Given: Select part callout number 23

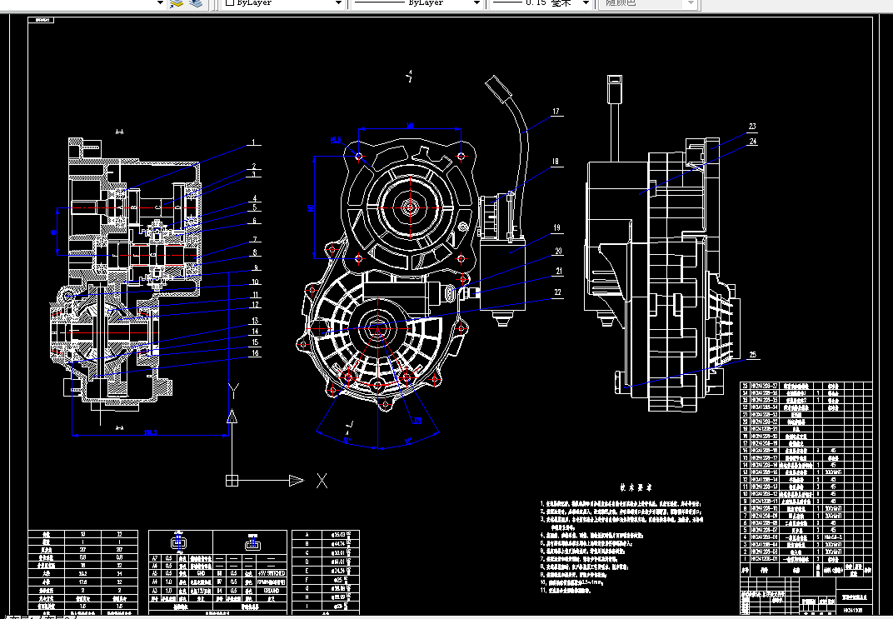Looking at the screenshot, I should 752,127.
